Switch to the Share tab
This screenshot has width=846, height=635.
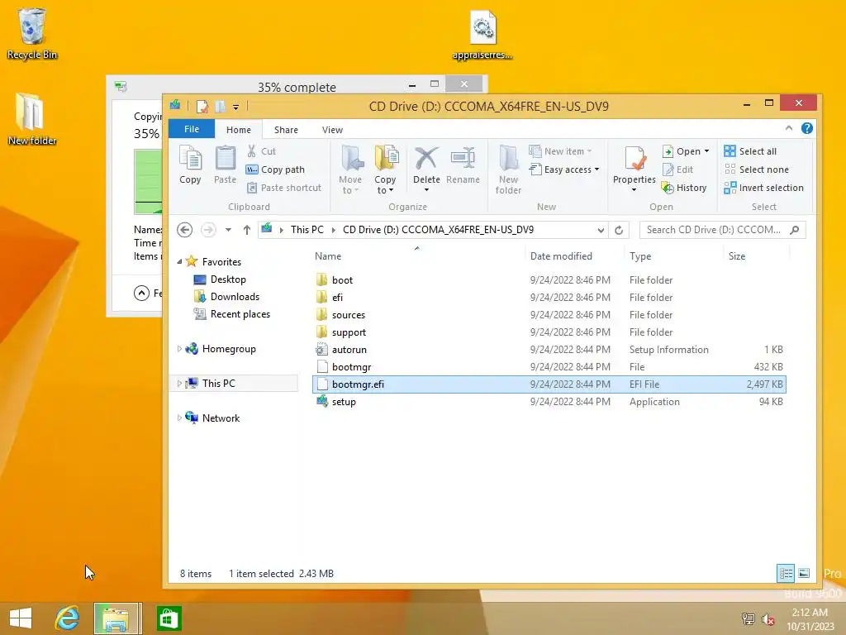pos(286,130)
